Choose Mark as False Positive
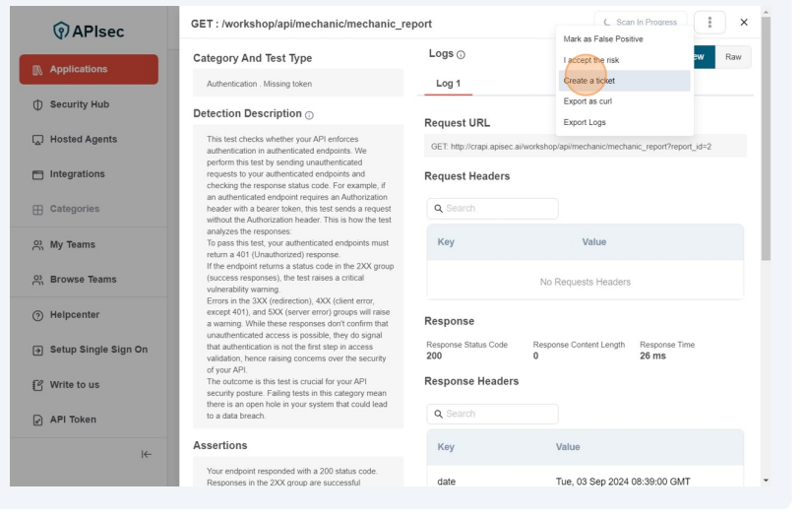 [x=603, y=39]
